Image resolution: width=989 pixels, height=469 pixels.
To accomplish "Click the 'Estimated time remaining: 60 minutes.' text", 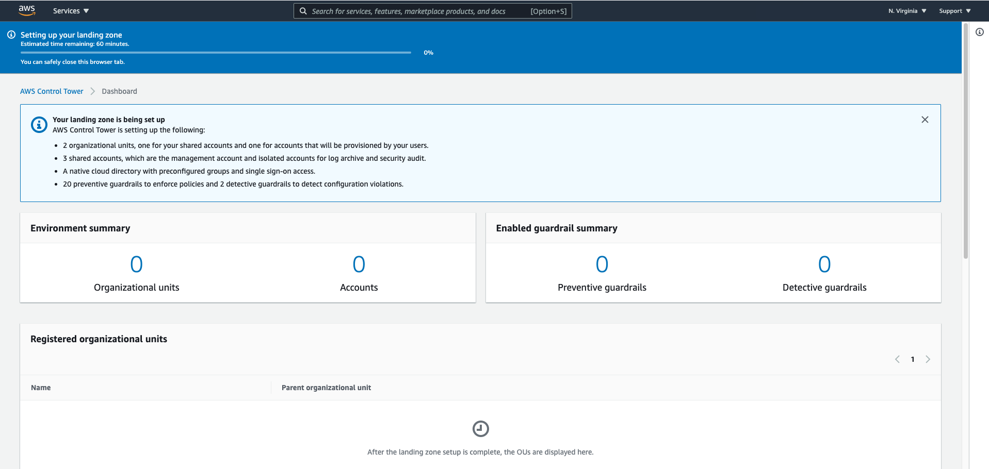I will (x=75, y=44).
